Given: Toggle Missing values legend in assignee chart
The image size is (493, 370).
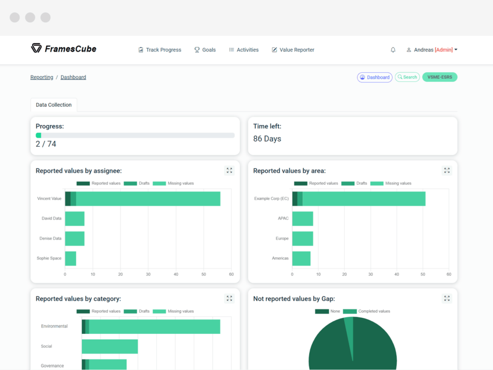Looking at the screenshot, I should point(173,183).
